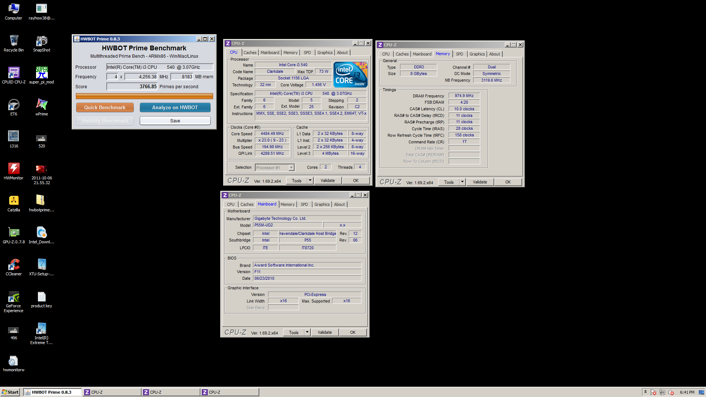706x397 pixels.
Task: Open the SPD tab in CPU tab CPU-Z window
Action: (x=307, y=53)
